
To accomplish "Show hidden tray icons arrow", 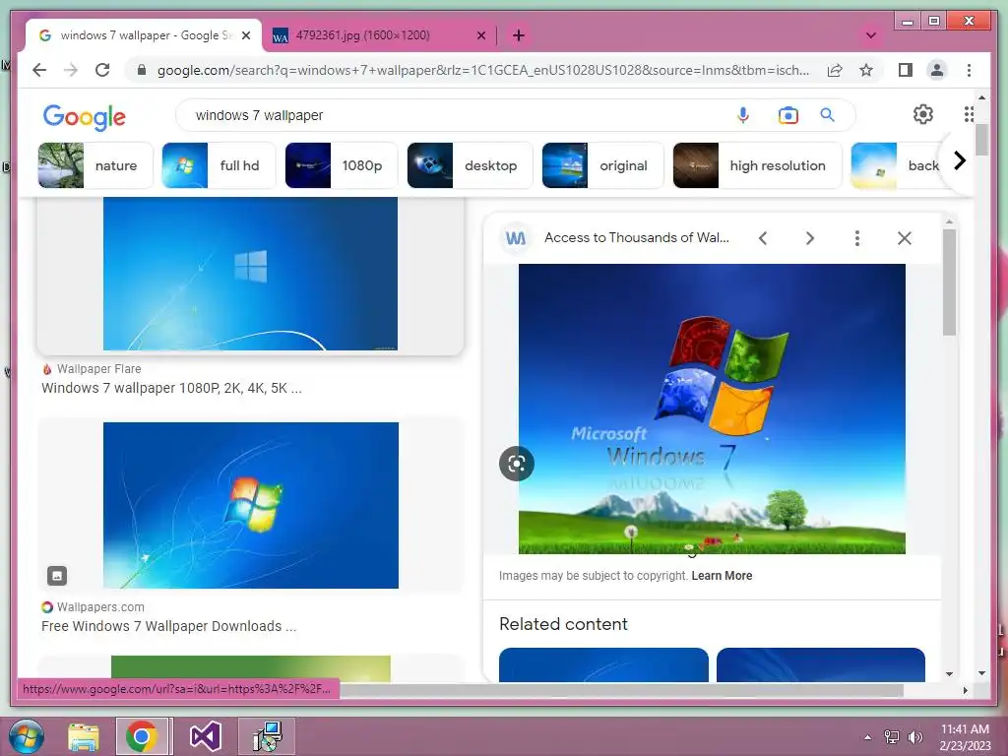I will [868, 737].
